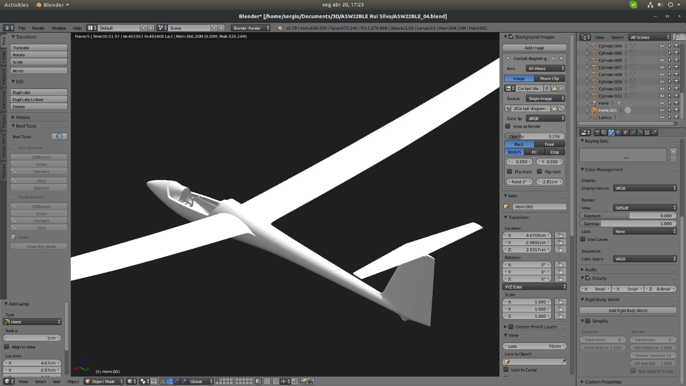Open the Object Mode dropdown
686x386 pixels.
point(104,381)
